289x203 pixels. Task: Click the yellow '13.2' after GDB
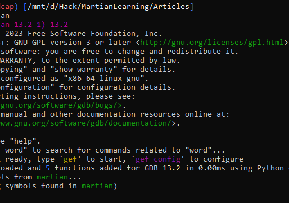click(171, 168)
